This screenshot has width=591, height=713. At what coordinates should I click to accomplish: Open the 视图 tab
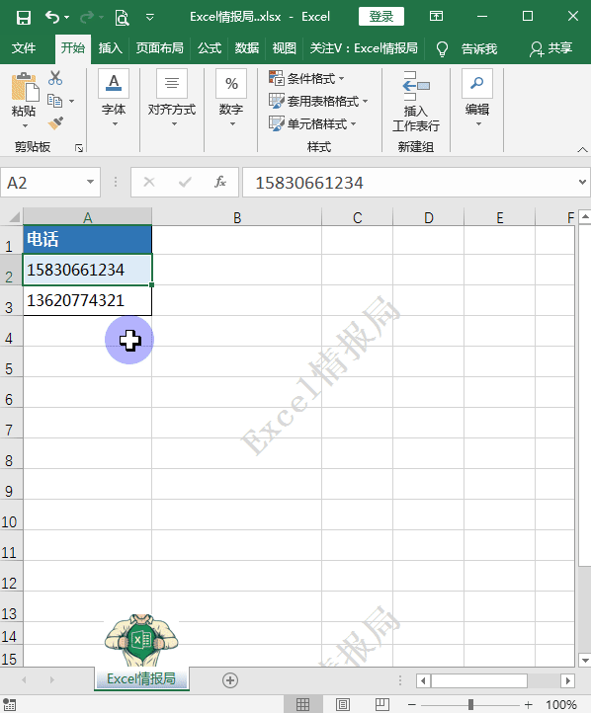coord(284,47)
